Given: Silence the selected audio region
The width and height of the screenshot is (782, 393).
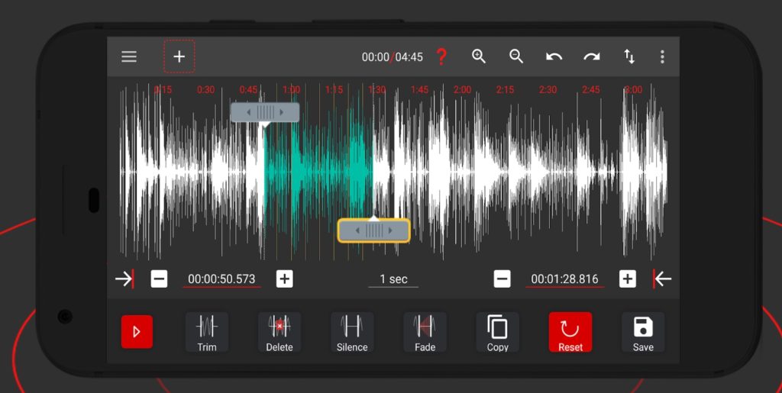Looking at the screenshot, I should (x=352, y=332).
